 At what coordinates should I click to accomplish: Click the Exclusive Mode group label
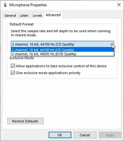pos(22,58)
